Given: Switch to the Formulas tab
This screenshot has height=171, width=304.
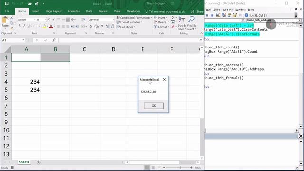Looking at the screenshot, I should [x=74, y=11].
